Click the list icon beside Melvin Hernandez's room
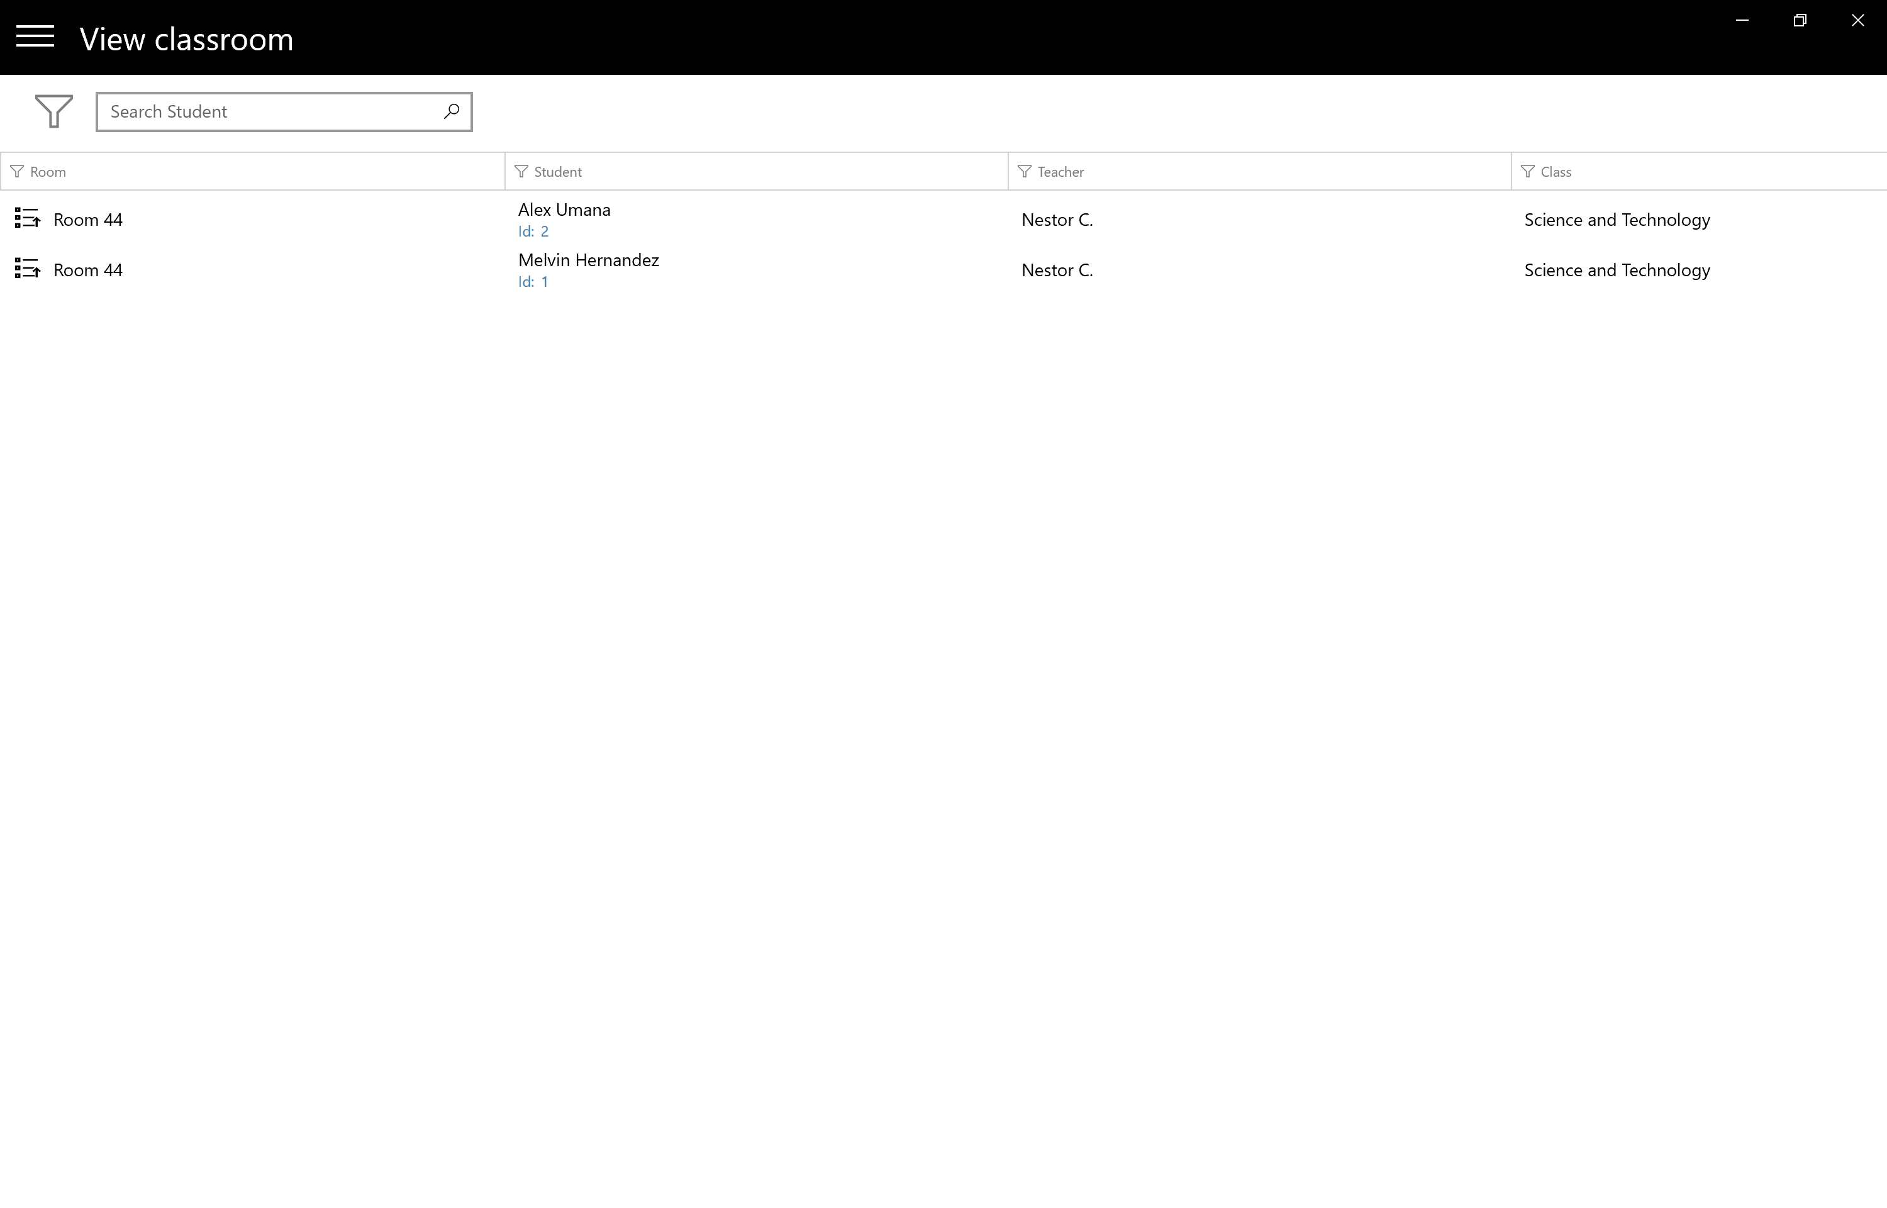This screenshot has width=1887, height=1208. click(x=28, y=269)
